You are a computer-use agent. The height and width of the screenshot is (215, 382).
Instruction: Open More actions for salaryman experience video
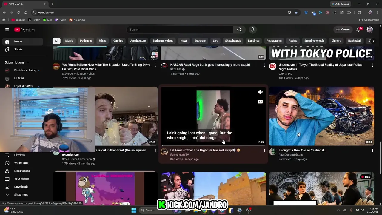point(156,150)
